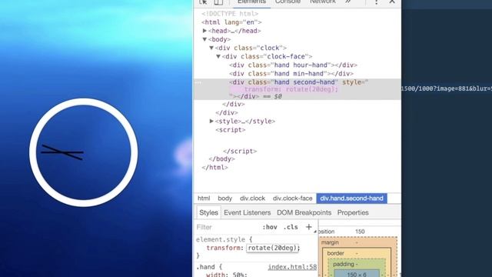Screen dimensions: 492x277
Task: Close the DevTools panel
Action: click(x=392, y=2)
